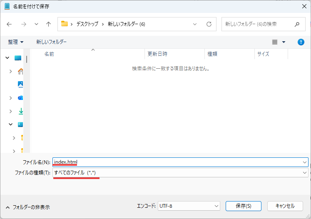Click the forward navigation arrow

pyautogui.click(x=23, y=24)
